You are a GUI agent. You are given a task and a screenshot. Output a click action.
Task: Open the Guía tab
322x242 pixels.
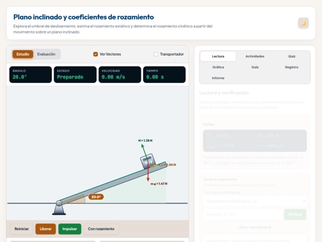[x=255, y=67]
